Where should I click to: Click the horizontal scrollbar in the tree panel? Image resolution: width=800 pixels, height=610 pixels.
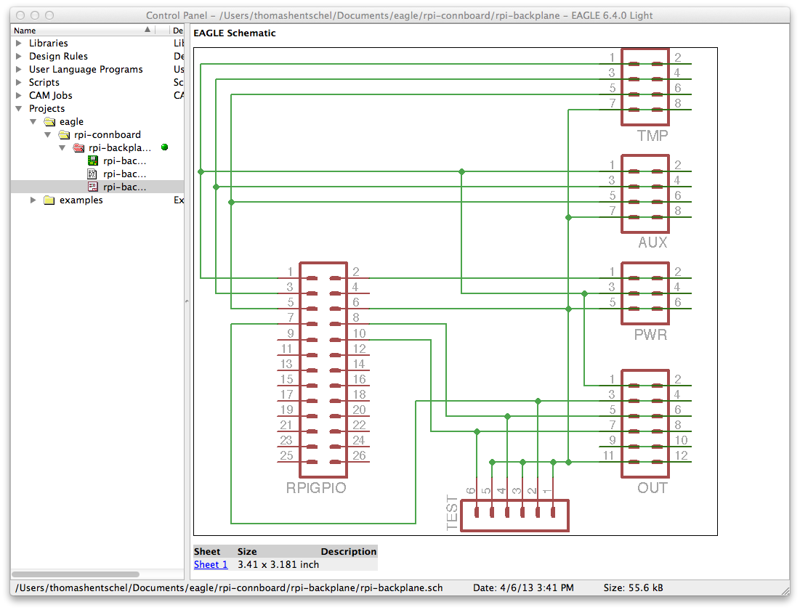pyautogui.click(x=76, y=574)
